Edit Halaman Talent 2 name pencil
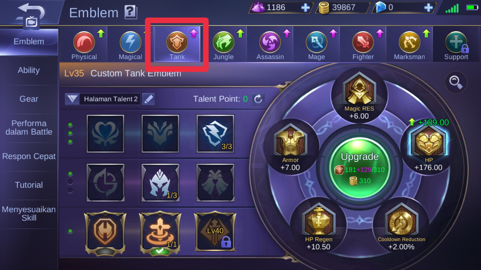481x270 pixels. 149,99
